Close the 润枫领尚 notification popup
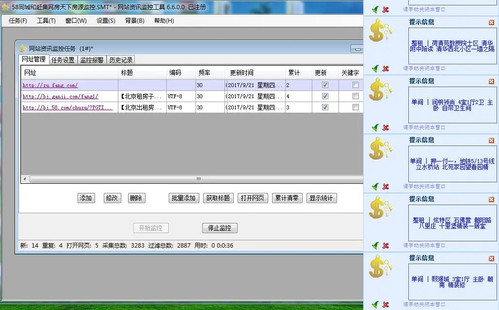This screenshot has width=499, height=310. click(492, 82)
